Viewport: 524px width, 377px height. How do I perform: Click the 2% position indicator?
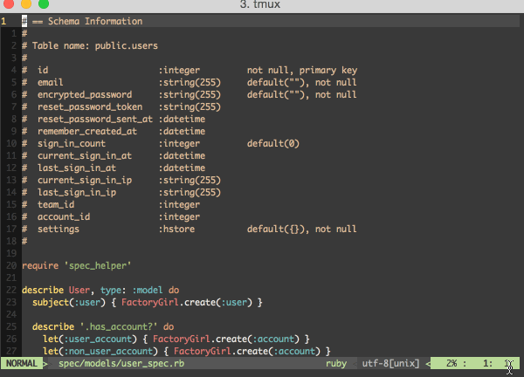pyautogui.click(x=452, y=363)
